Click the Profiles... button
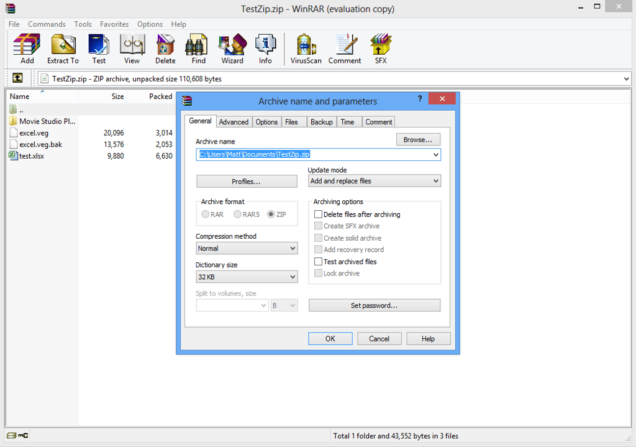The width and height of the screenshot is (636, 447). coord(247,182)
